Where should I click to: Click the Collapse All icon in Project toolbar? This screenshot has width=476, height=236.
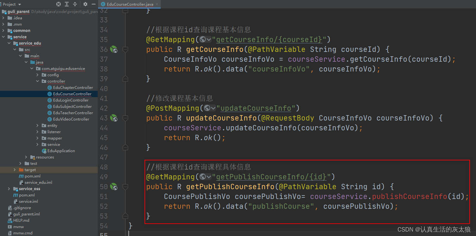pos(75,4)
